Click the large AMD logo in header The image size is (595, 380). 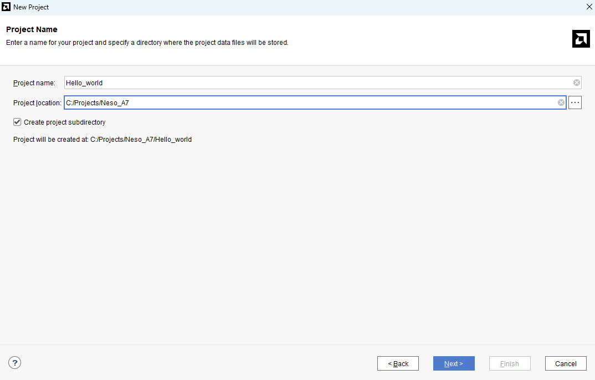pos(581,39)
